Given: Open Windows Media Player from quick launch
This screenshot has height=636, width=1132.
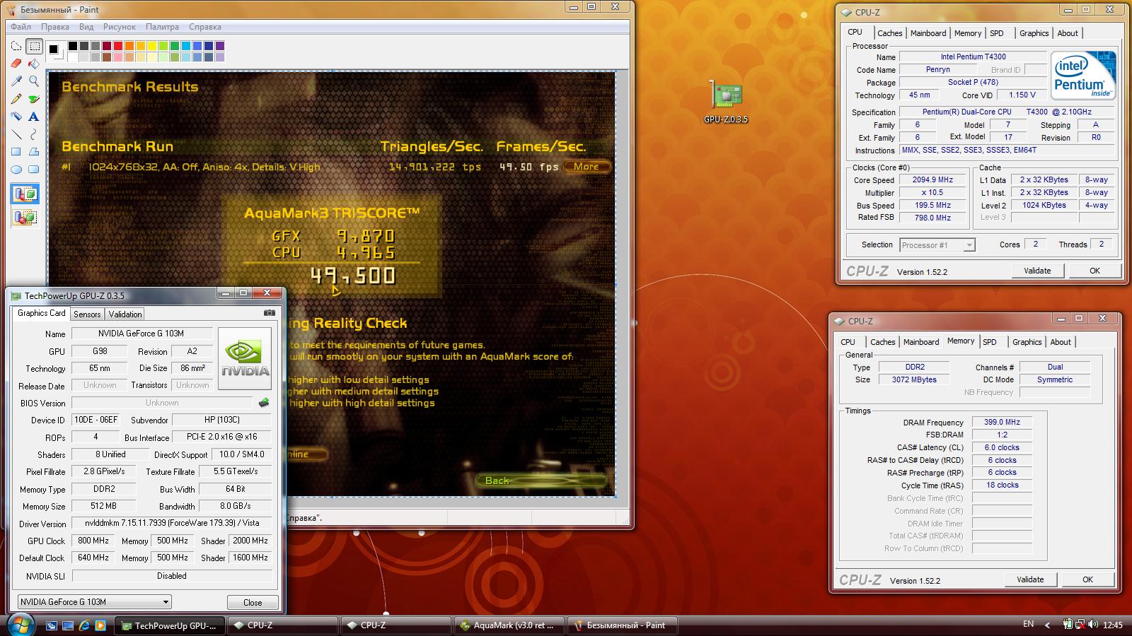Looking at the screenshot, I should pyautogui.click(x=100, y=625).
